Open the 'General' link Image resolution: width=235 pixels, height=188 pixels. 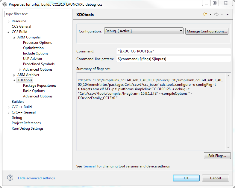tap(90, 166)
